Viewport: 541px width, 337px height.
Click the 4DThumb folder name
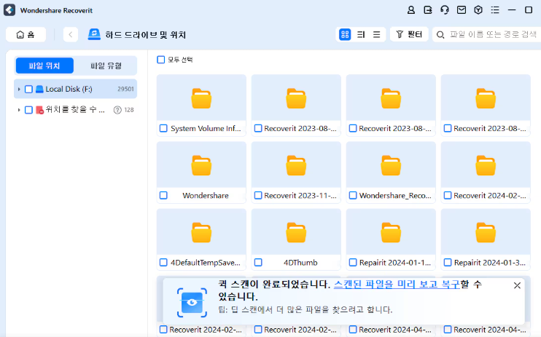(x=300, y=263)
